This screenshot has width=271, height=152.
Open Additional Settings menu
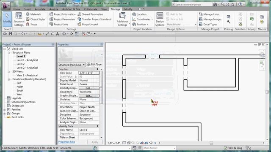pos(122,19)
